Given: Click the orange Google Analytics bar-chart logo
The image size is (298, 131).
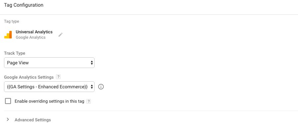Looking at the screenshot, I should 8,35.
